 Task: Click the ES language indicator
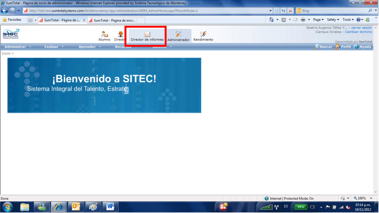[286, 207]
